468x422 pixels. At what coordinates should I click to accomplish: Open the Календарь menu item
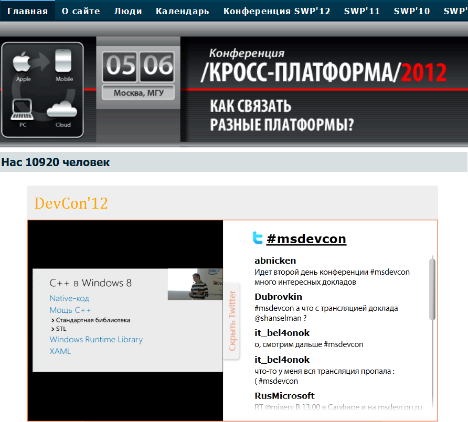point(183,11)
